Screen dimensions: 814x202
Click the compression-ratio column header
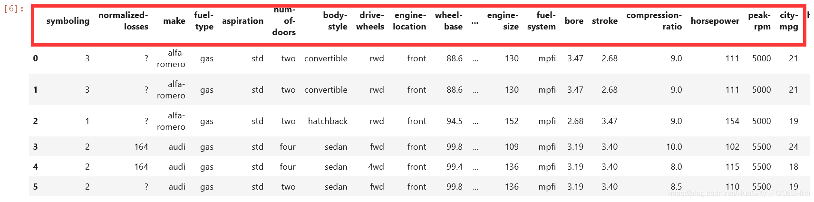pyautogui.click(x=654, y=21)
